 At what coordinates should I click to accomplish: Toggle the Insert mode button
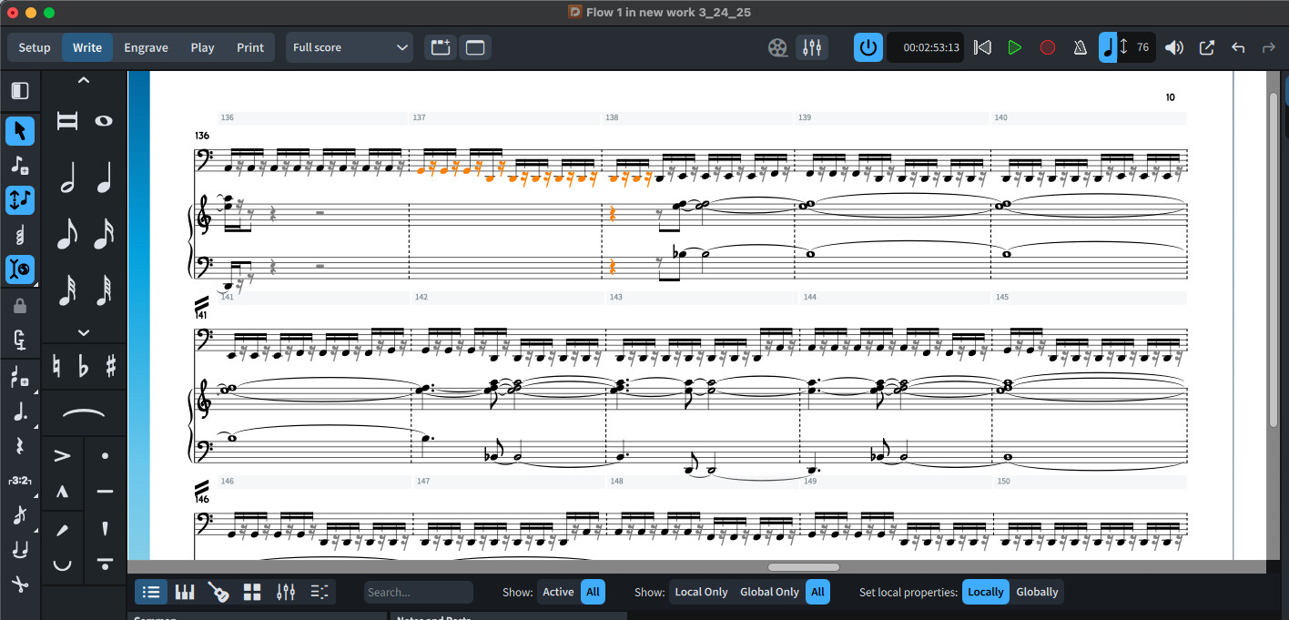tap(20, 269)
